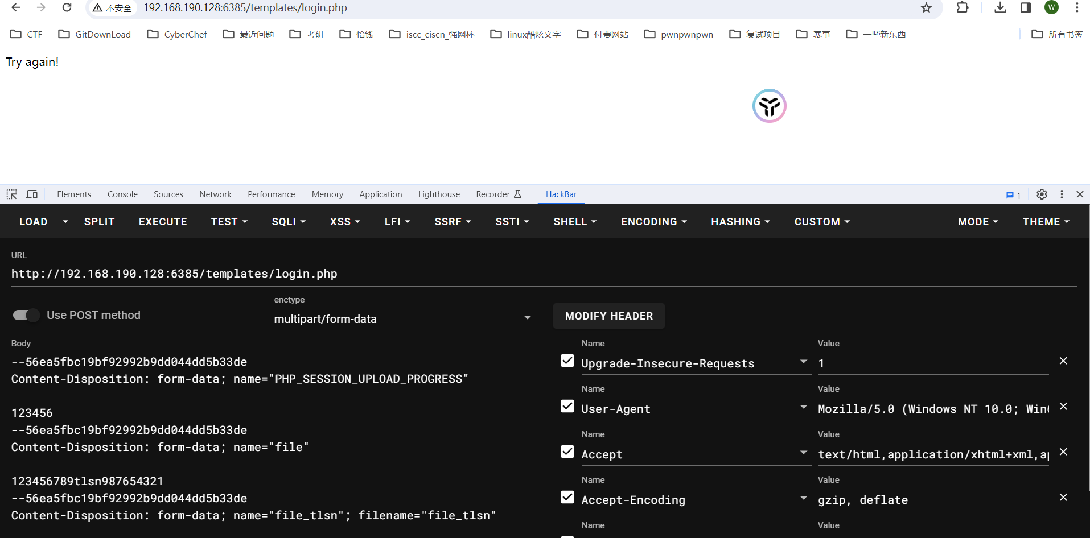Open the HASHING dropdown menu

(x=741, y=222)
